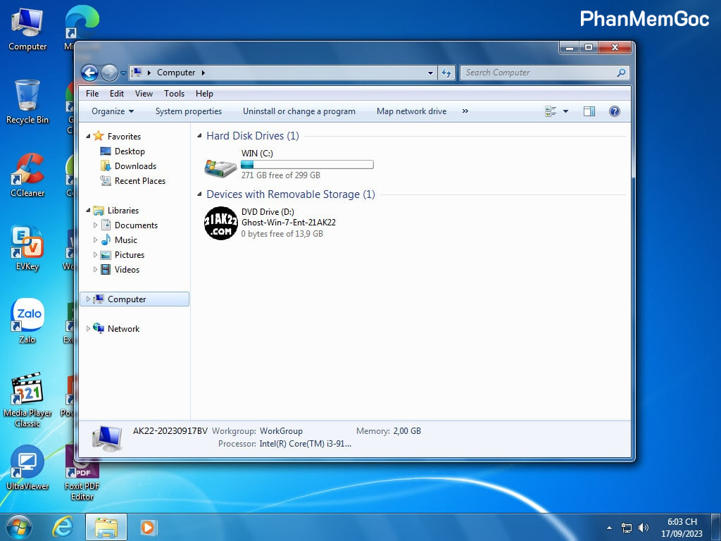Open Internet Explorer from the taskbar
Image resolution: width=721 pixels, height=541 pixels.
63,527
